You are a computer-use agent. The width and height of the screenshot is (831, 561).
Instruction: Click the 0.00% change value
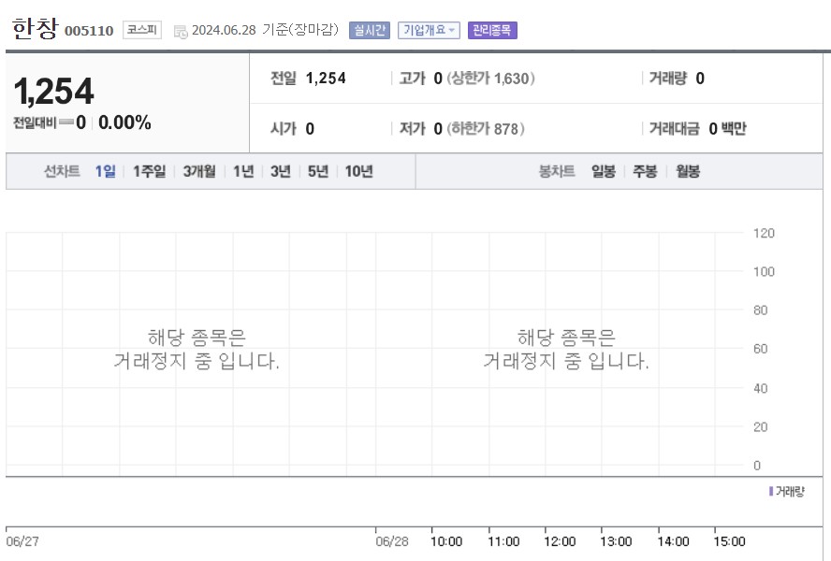125,122
